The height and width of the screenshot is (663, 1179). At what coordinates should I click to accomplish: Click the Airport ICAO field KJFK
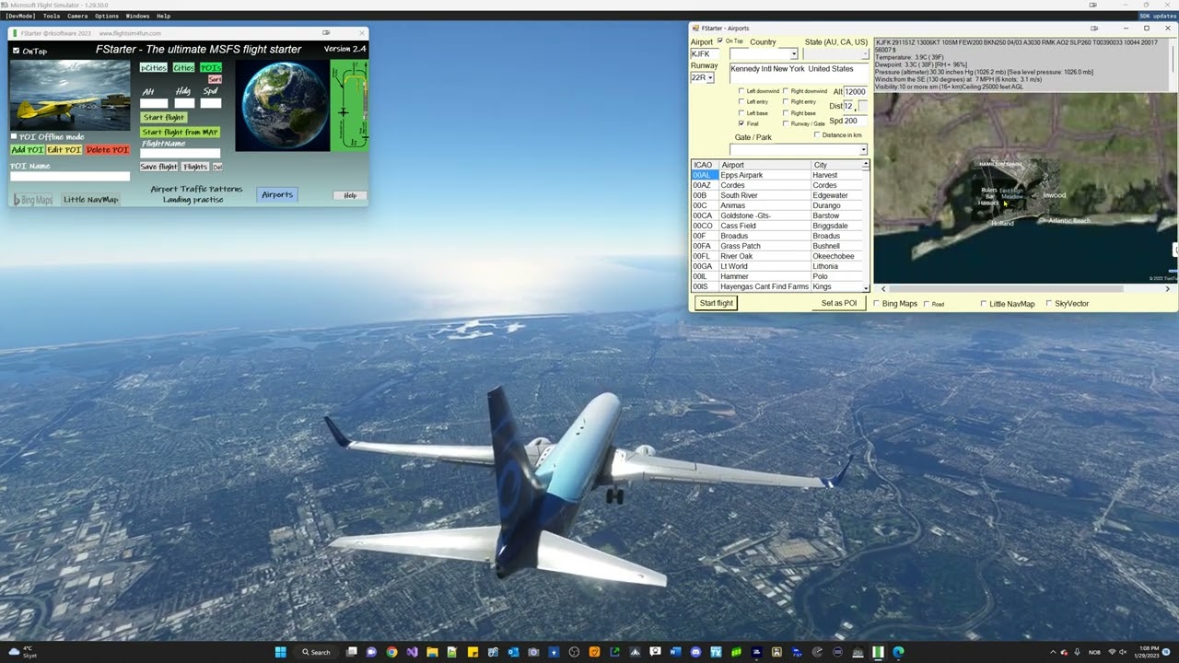click(705, 54)
